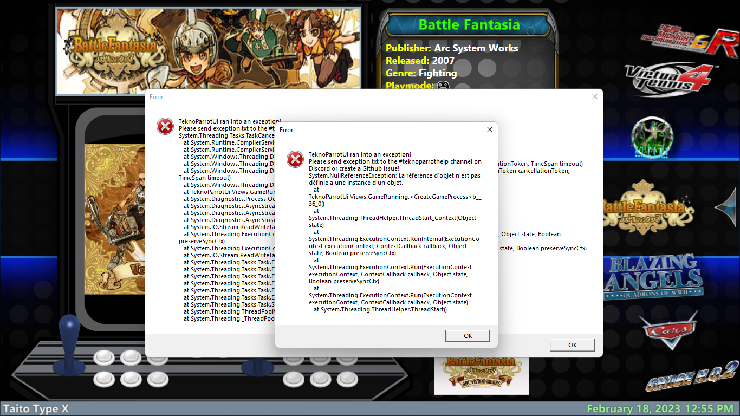The width and height of the screenshot is (740, 416).
Task: Click OK in the front NullReferenceException dialog
Action: (x=468, y=336)
